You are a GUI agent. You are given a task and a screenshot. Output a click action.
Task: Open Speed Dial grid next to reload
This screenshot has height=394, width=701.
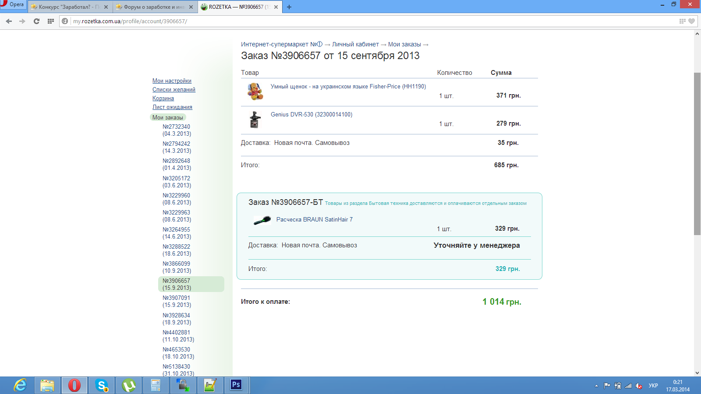[51, 21]
